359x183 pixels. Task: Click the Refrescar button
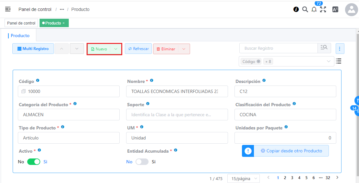138,49
